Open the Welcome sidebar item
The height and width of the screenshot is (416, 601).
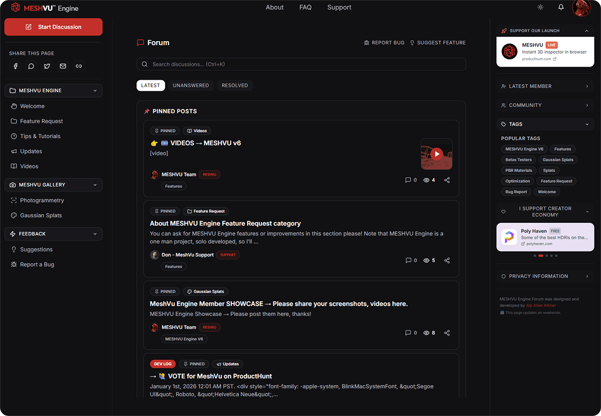[27, 107]
